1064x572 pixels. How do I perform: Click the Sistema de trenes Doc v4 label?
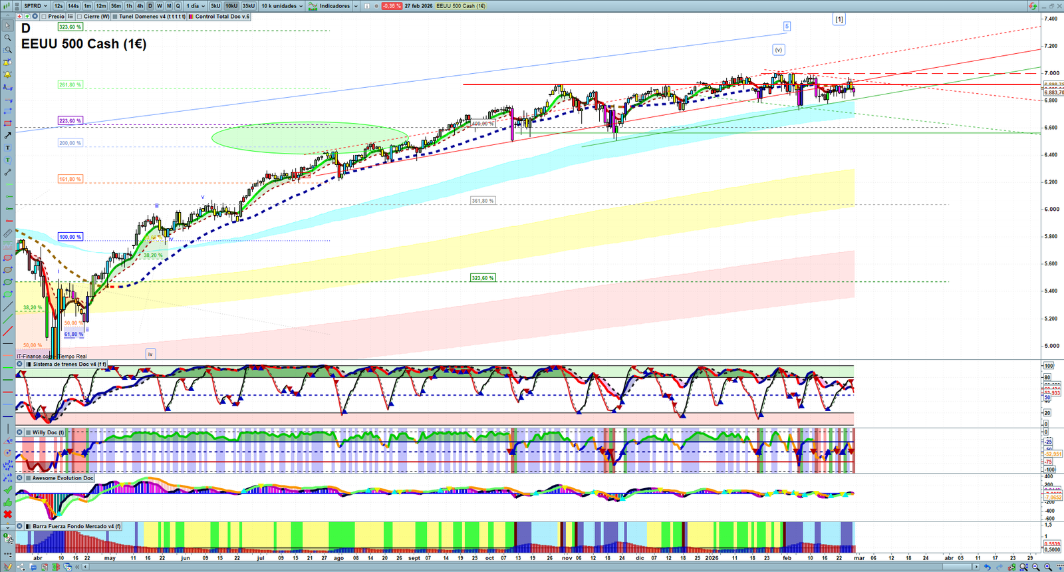[69, 364]
